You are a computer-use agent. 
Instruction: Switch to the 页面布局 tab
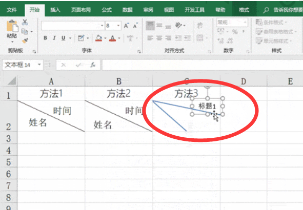pyautogui.click(x=81, y=10)
